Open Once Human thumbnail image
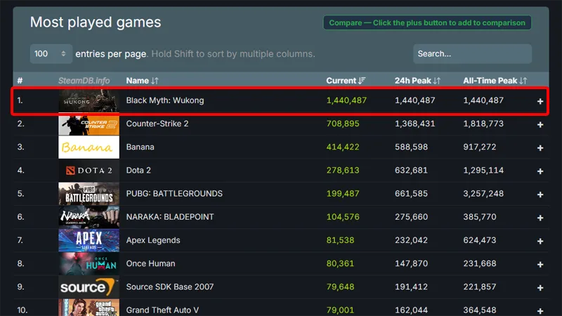The height and width of the screenshot is (316, 562). pos(89,263)
